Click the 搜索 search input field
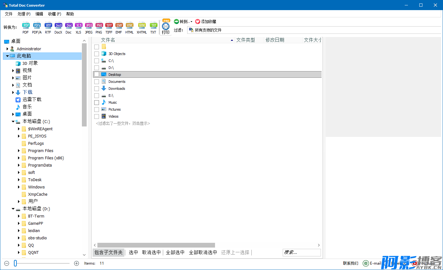 pos(301,252)
